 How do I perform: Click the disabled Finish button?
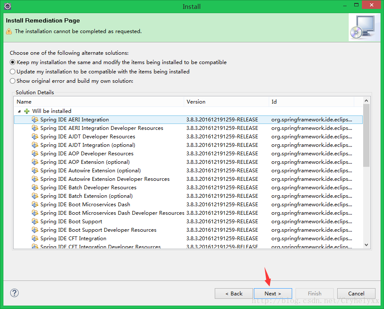[x=314, y=294]
